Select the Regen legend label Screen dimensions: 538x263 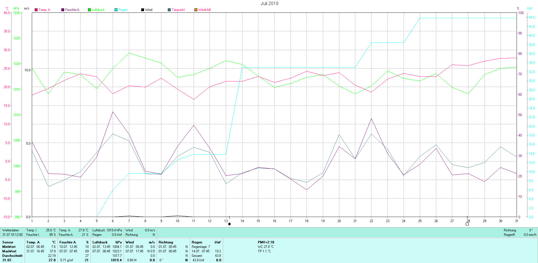[x=123, y=10]
